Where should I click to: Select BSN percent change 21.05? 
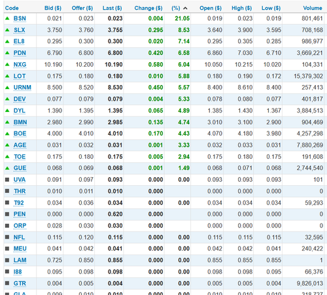tap(182, 18)
